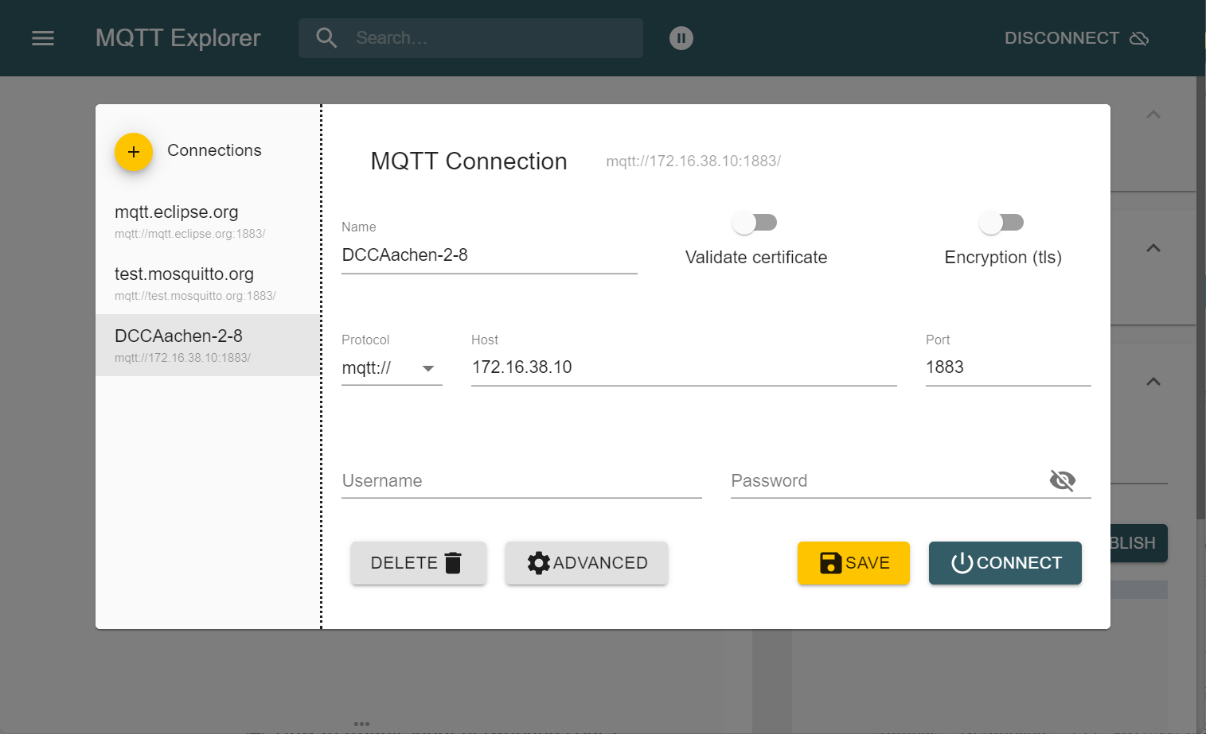Connect to the MQTT broker
Viewport: 1206px width, 734px height.
point(1005,563)
